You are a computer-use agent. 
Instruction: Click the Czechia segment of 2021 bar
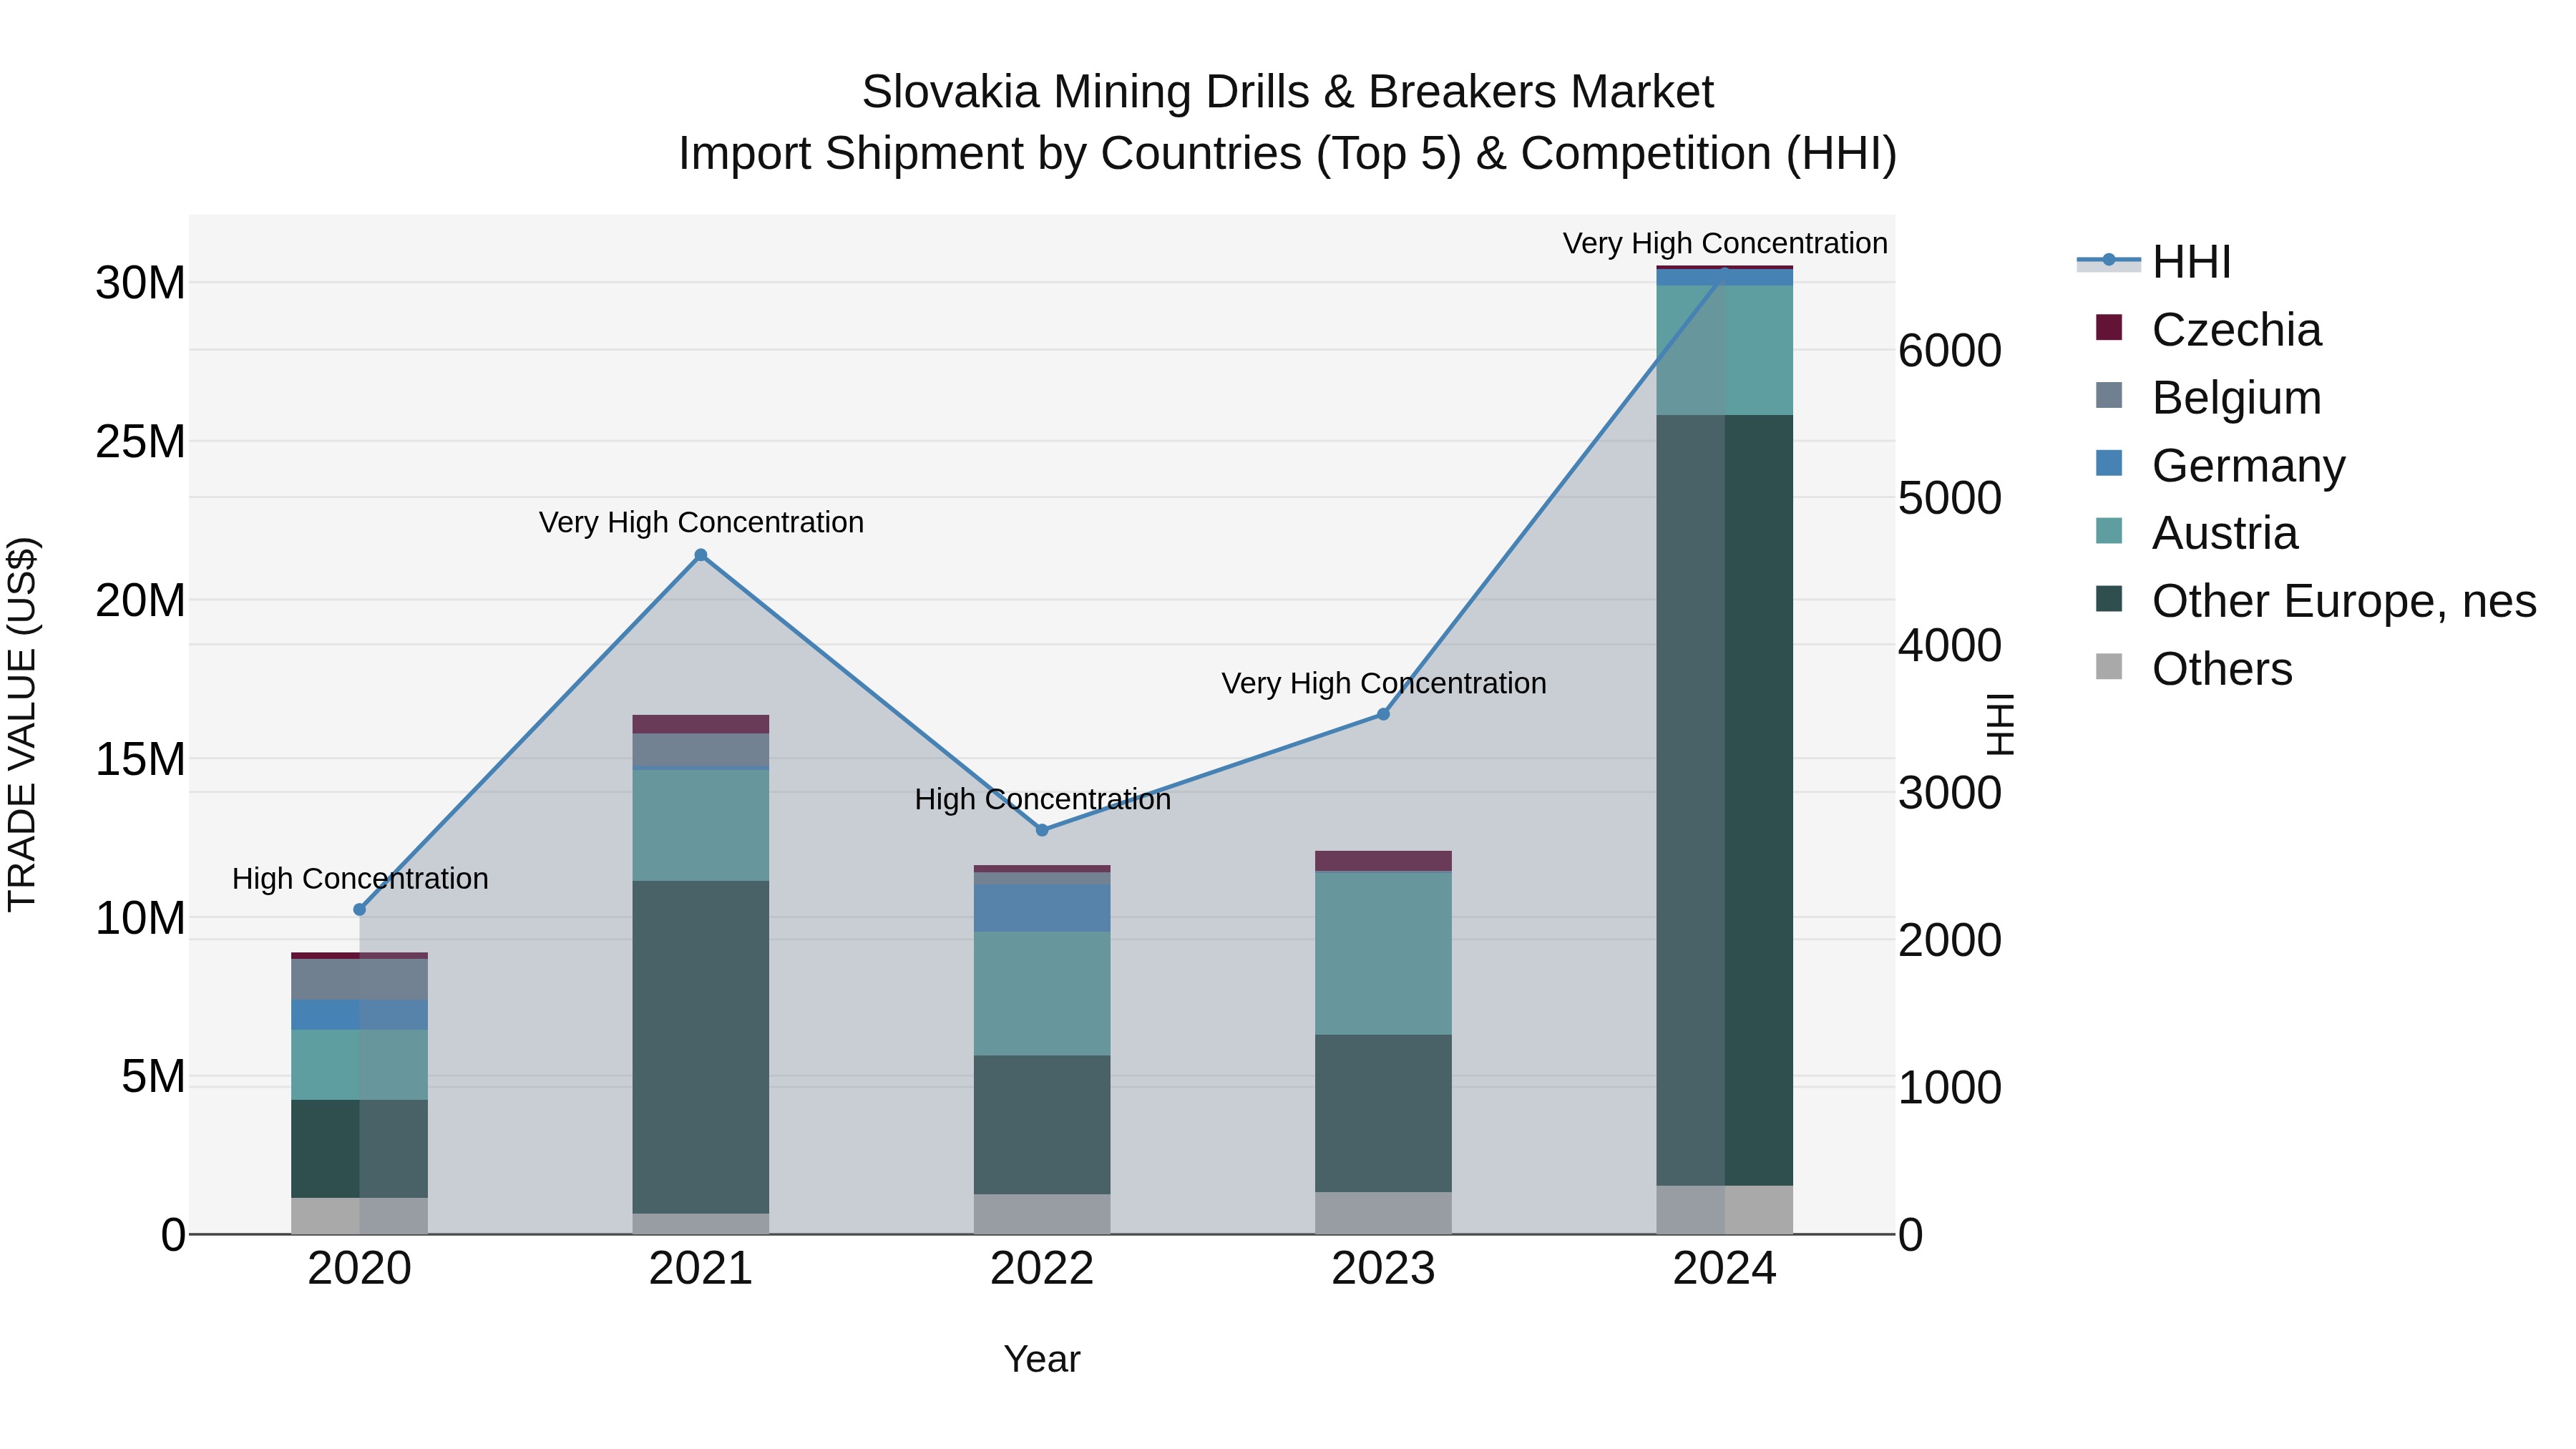(701, 724)
